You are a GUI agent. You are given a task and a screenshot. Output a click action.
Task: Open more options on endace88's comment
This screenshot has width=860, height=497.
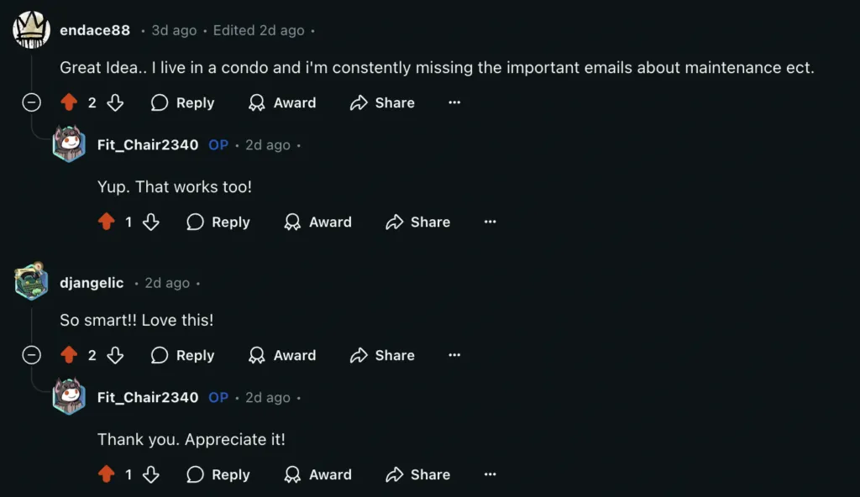point(454,102)
